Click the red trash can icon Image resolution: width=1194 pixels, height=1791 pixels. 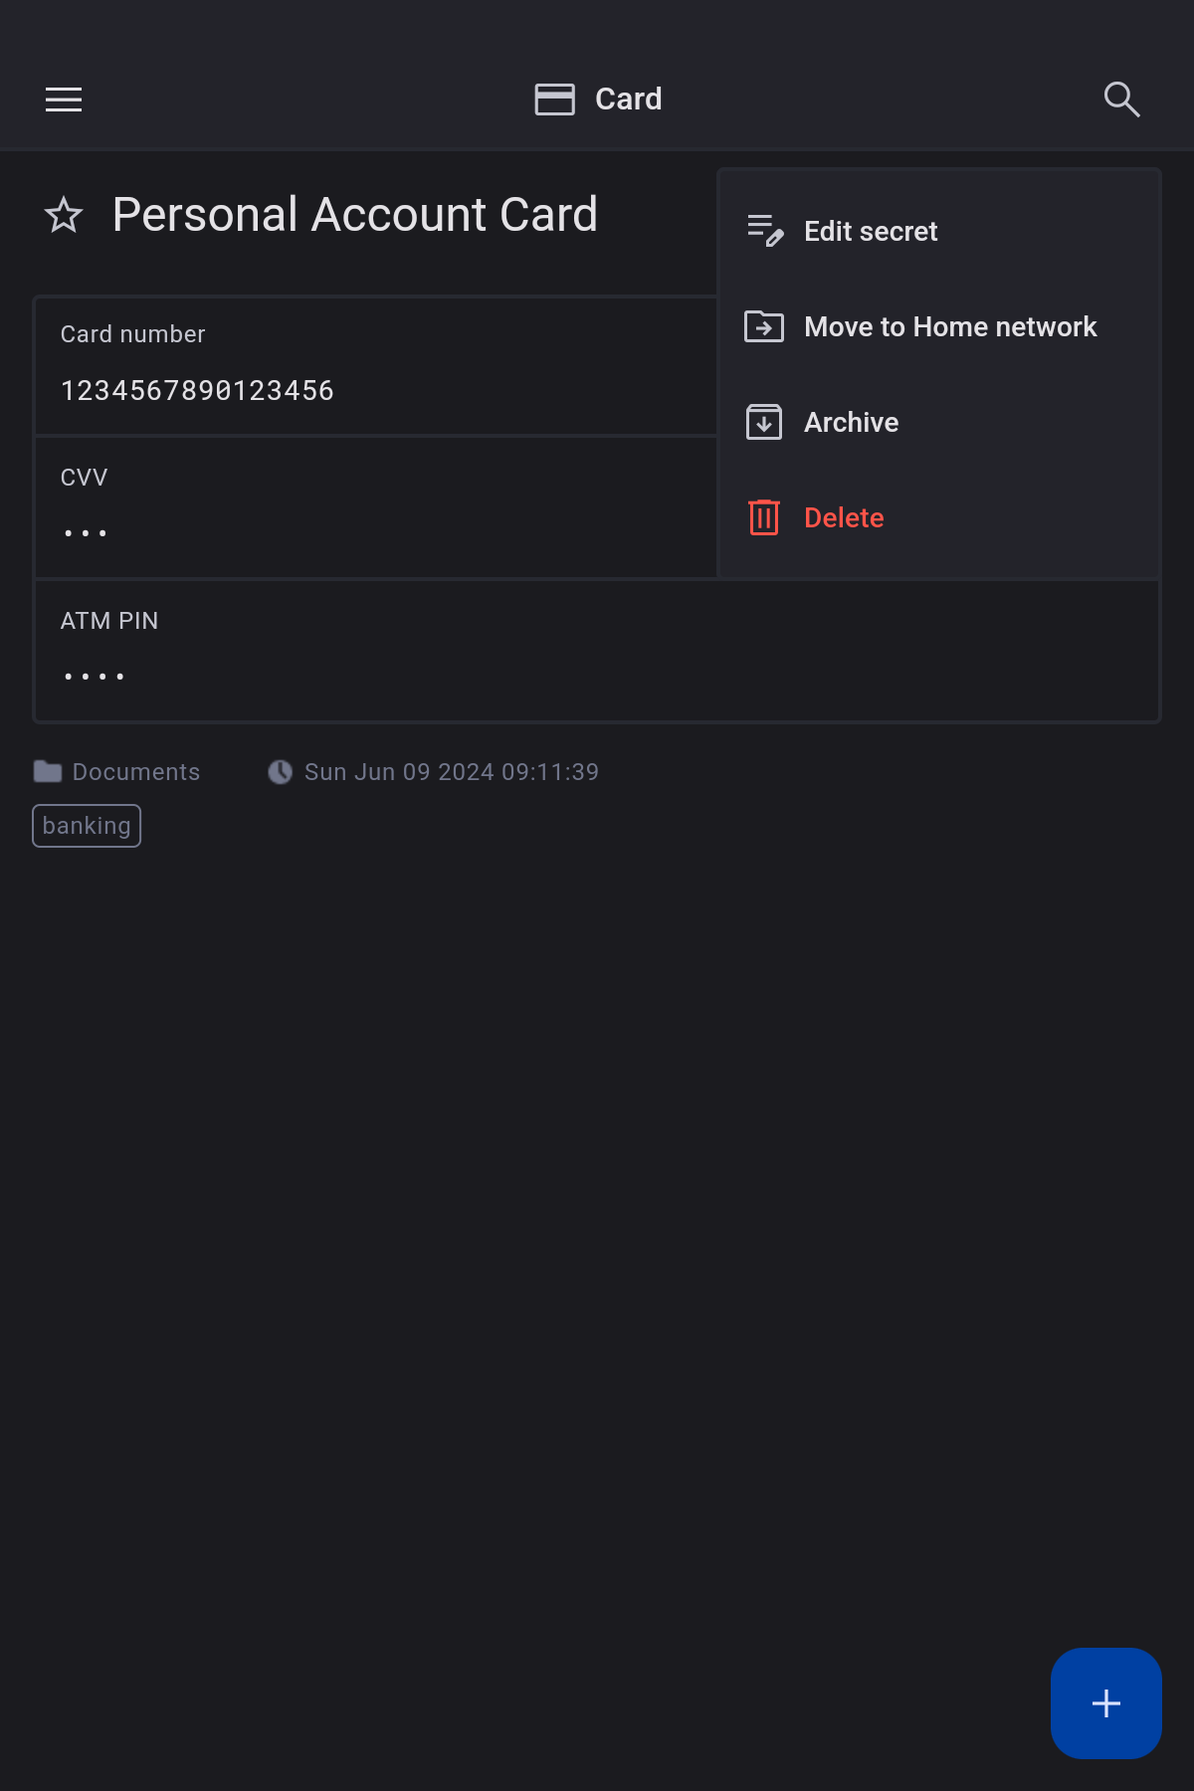764,517
